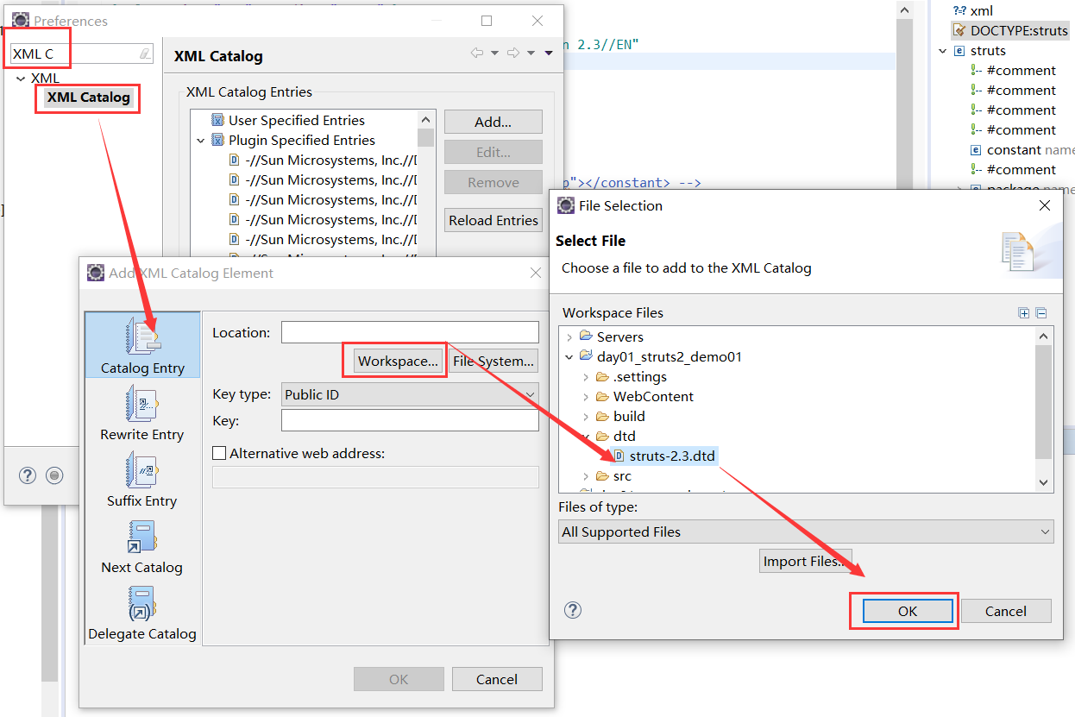Collapse all Workspace Files with minus icon
The height and width of the screenshot is (717, 1075).
click(x=1041, y=313)
